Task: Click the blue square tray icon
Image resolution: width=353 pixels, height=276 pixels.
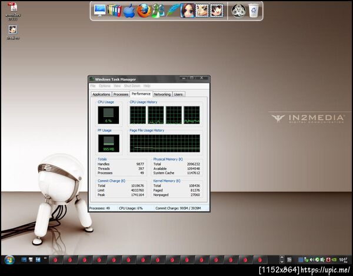Action: [301, 260]
